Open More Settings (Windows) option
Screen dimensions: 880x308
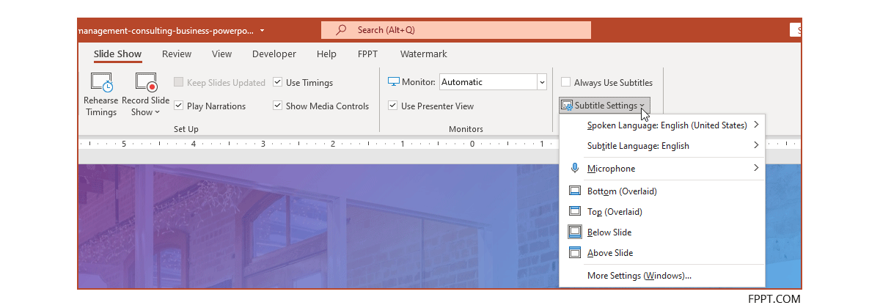tap(639, 276)
